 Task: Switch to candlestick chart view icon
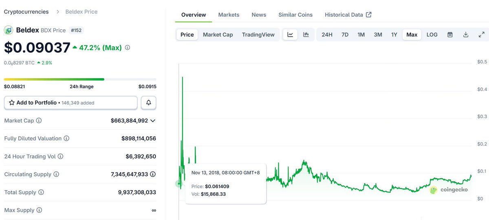click(306, 35)
